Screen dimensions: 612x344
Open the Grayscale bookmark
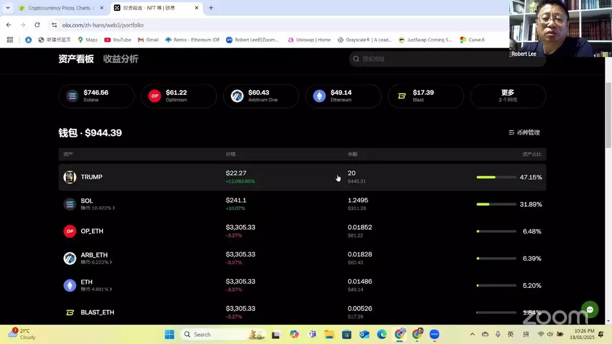365,40
